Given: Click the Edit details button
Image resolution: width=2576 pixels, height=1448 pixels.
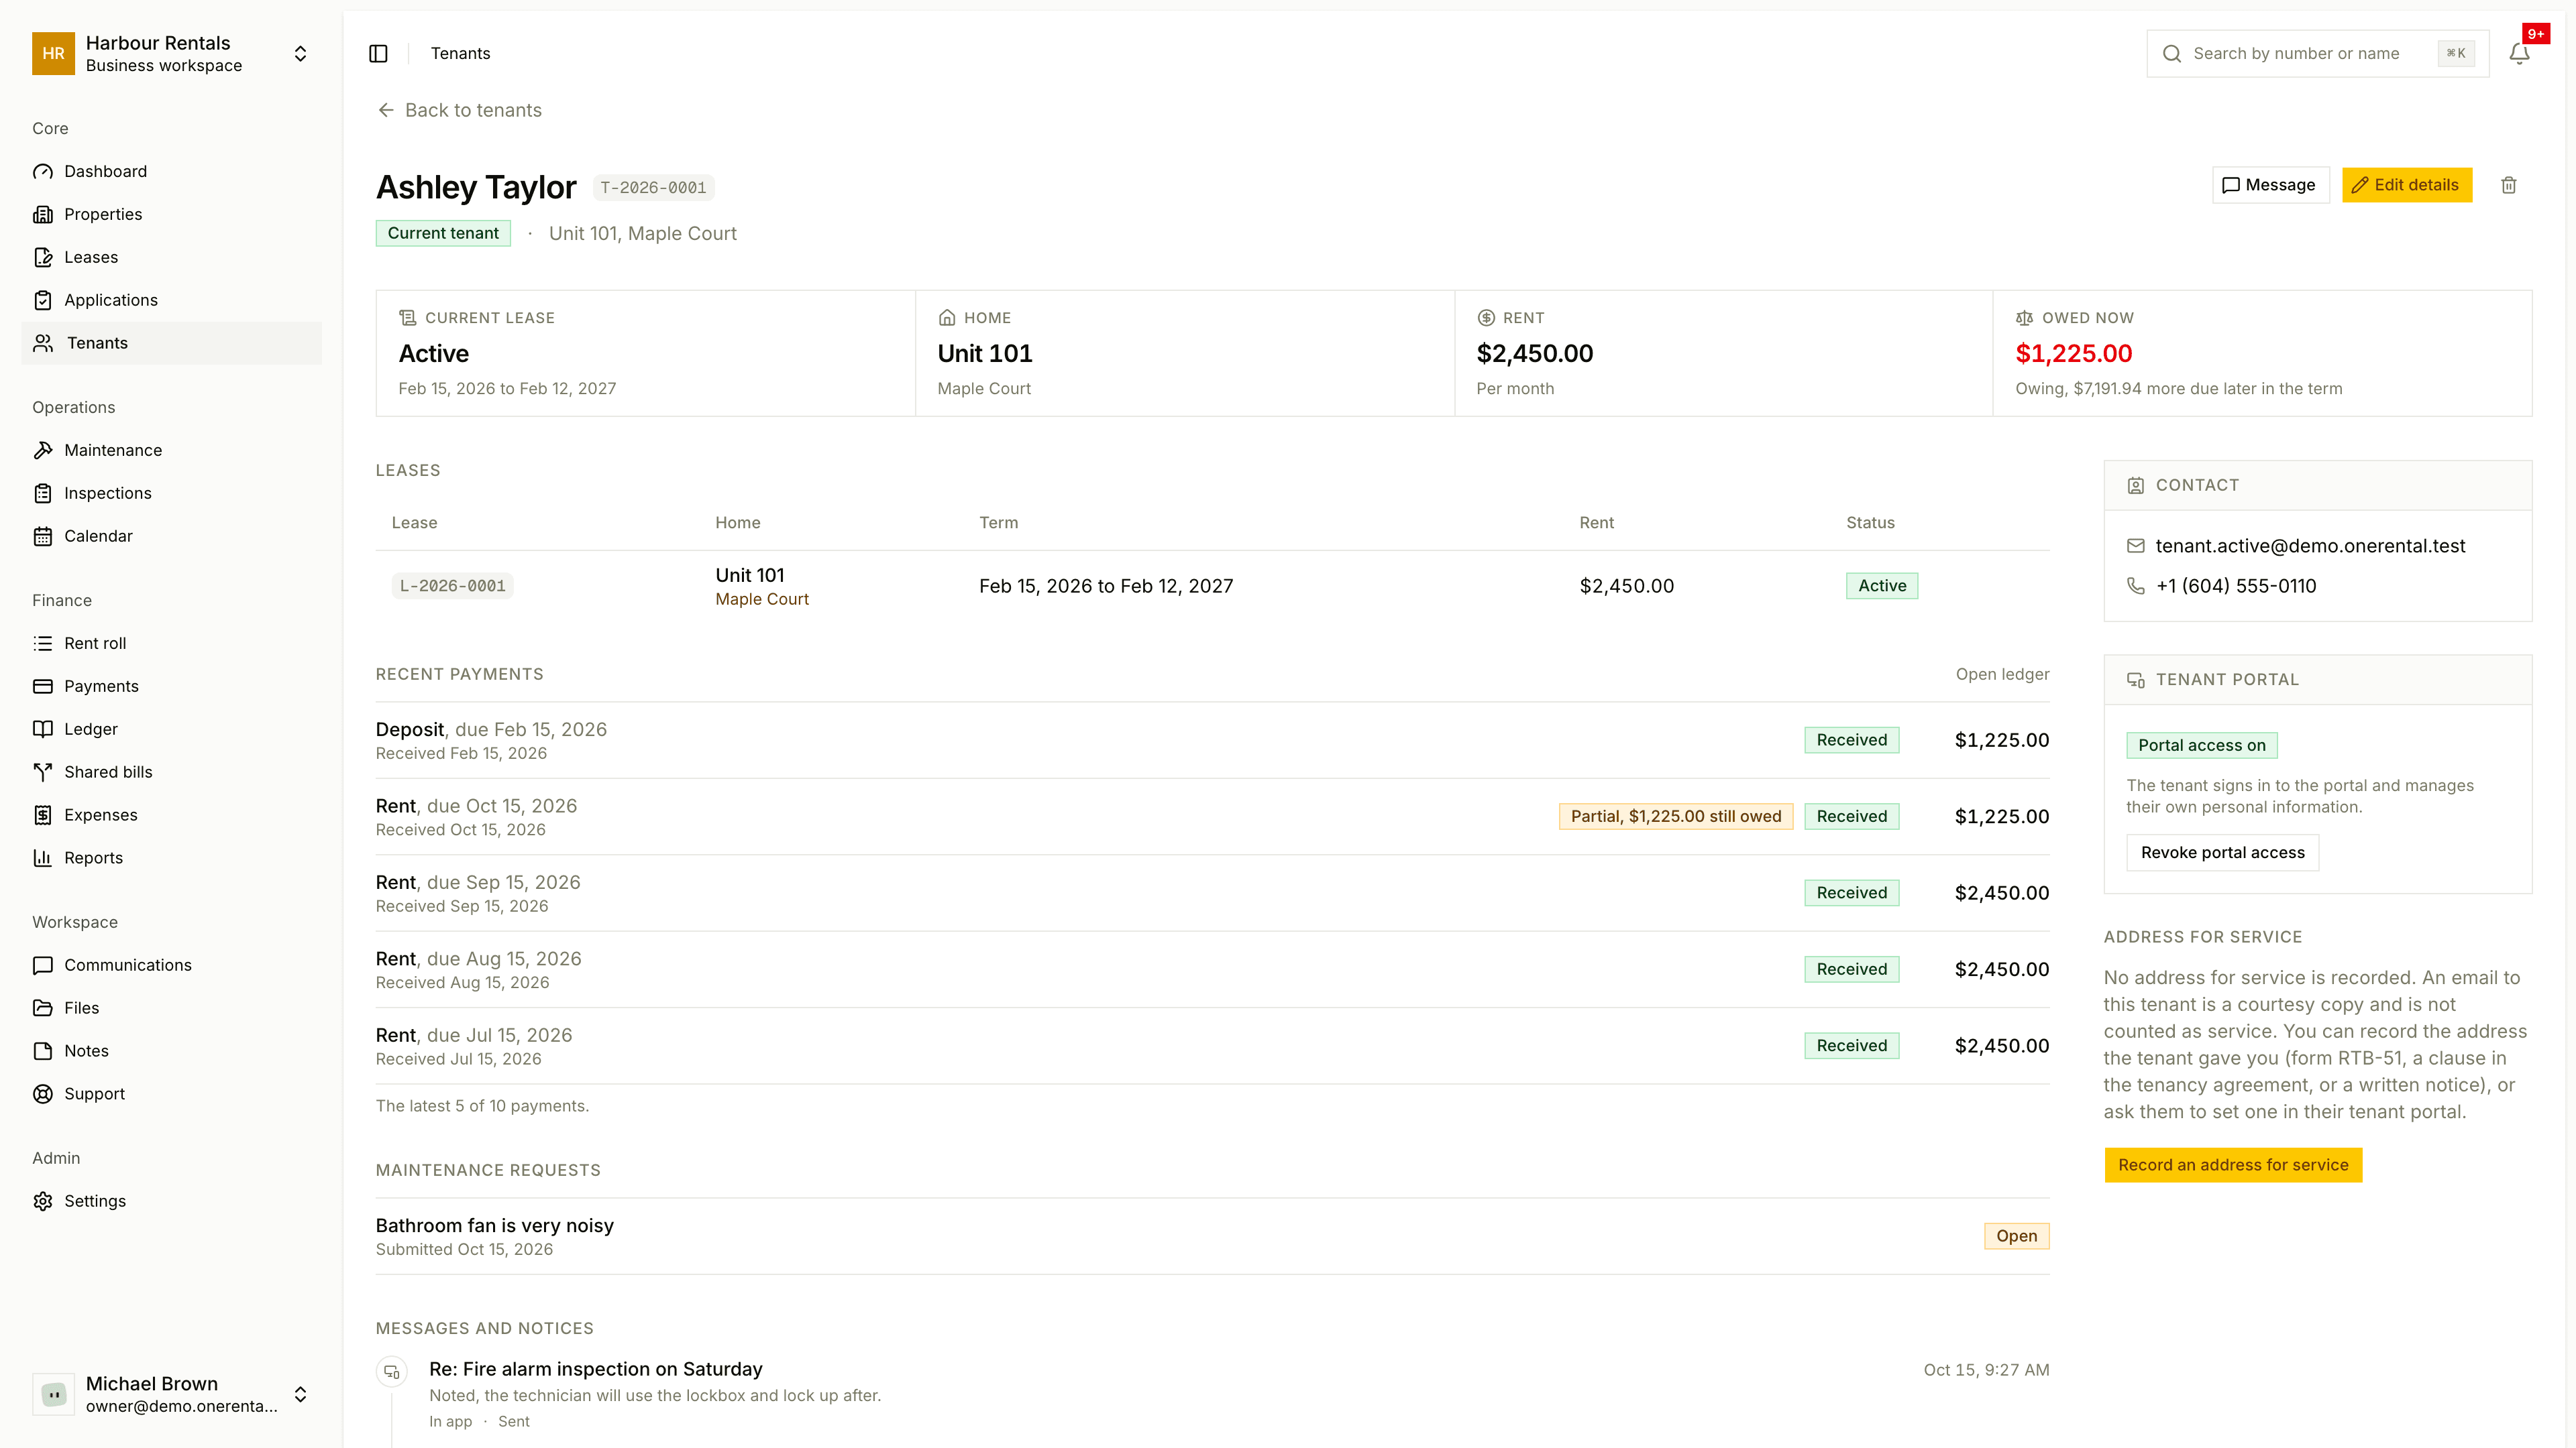Looking at the screenshot, I should [2406, 185].
